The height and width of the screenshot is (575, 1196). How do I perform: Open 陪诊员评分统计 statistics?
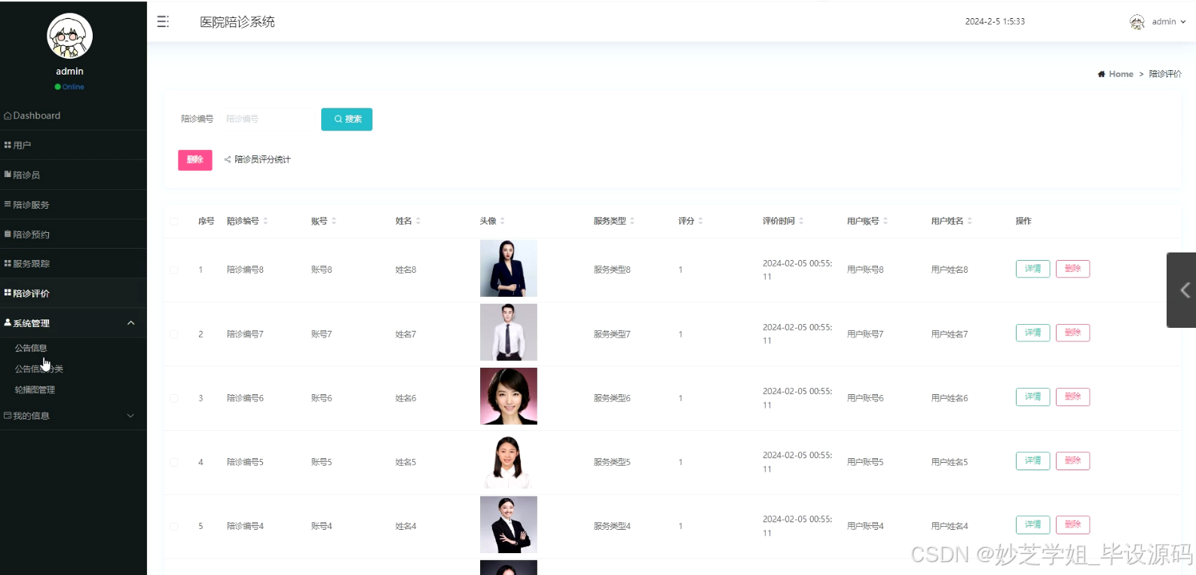point(257,160)
